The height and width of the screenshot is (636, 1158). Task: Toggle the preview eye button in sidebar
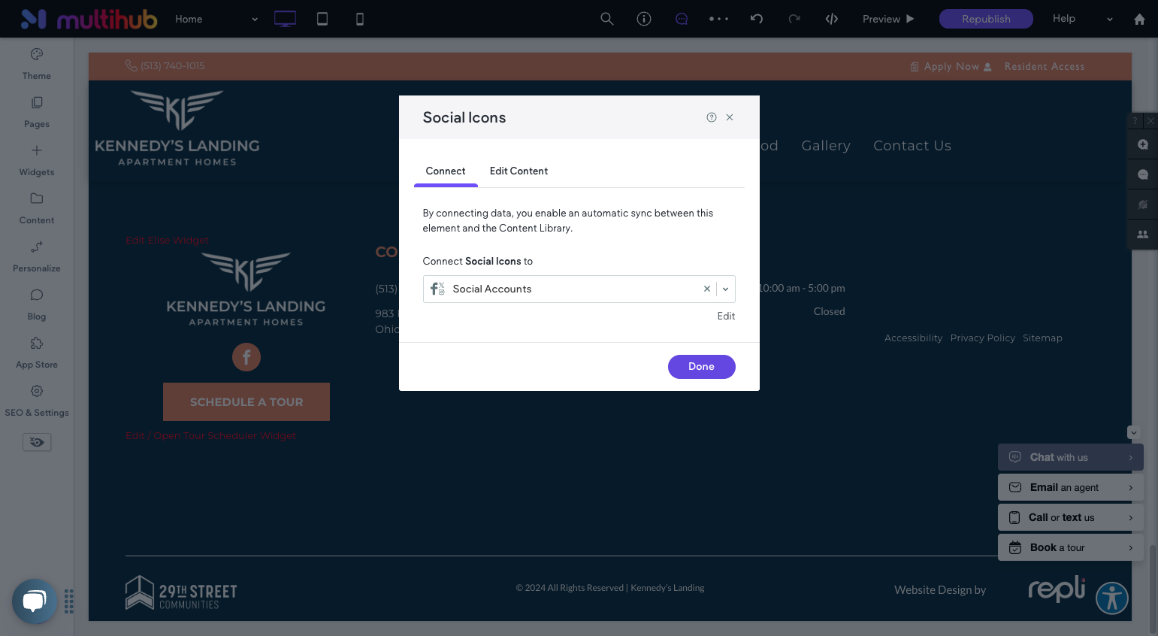click(x=37, y=442)
